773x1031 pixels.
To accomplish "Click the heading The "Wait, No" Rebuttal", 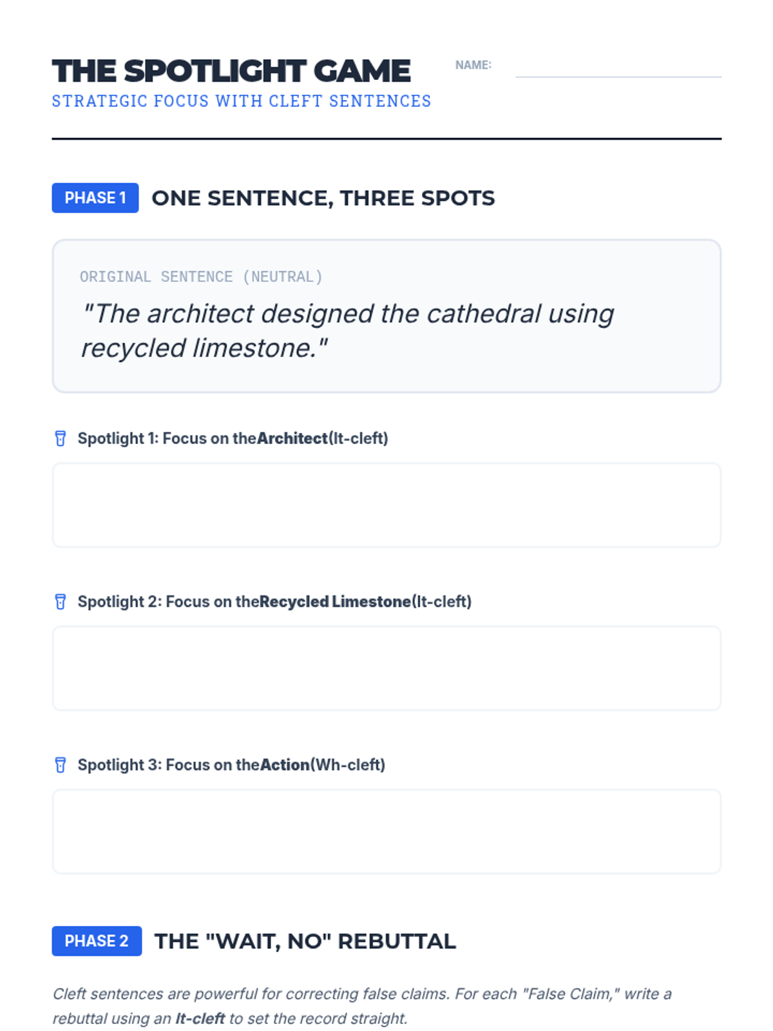I will [305, 941].
